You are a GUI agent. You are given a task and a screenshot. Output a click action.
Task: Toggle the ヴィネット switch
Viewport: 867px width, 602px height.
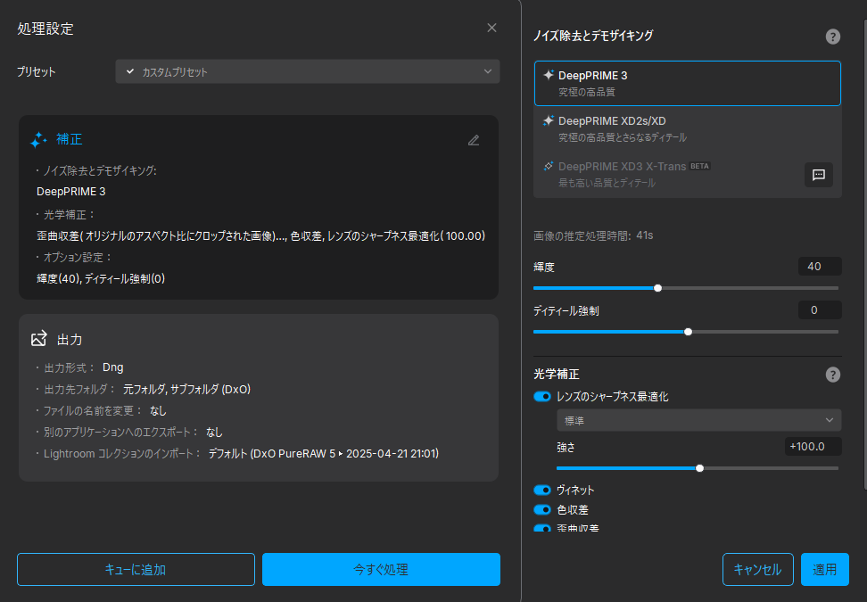tap(542, 490)
